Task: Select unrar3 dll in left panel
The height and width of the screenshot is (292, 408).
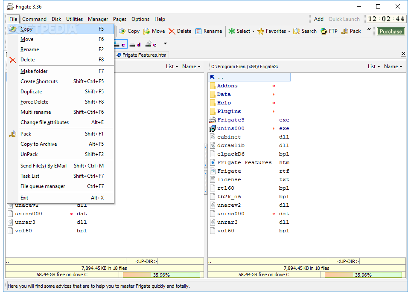Action: tap(47, 222)
